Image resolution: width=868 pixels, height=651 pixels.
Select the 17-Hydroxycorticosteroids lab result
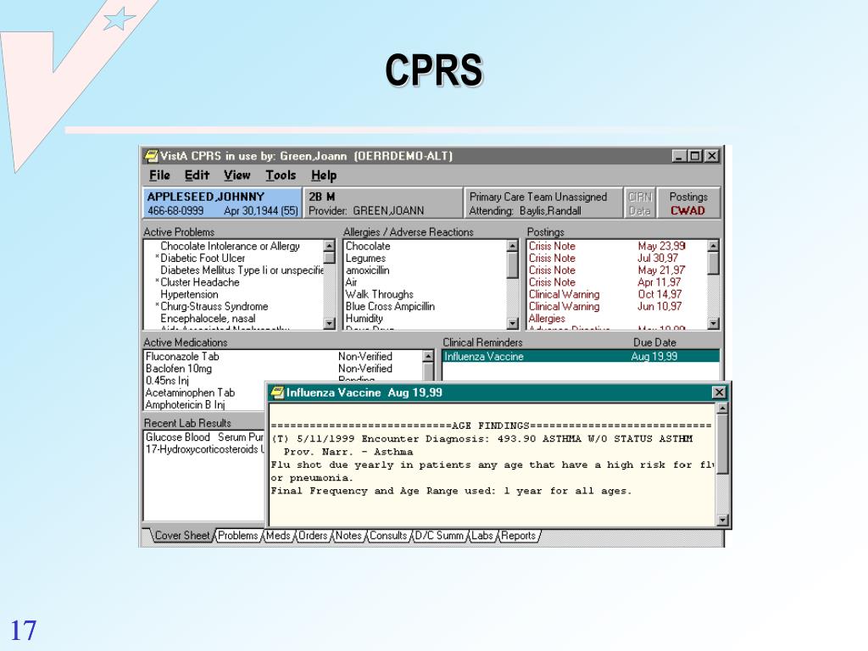point(204,449)
